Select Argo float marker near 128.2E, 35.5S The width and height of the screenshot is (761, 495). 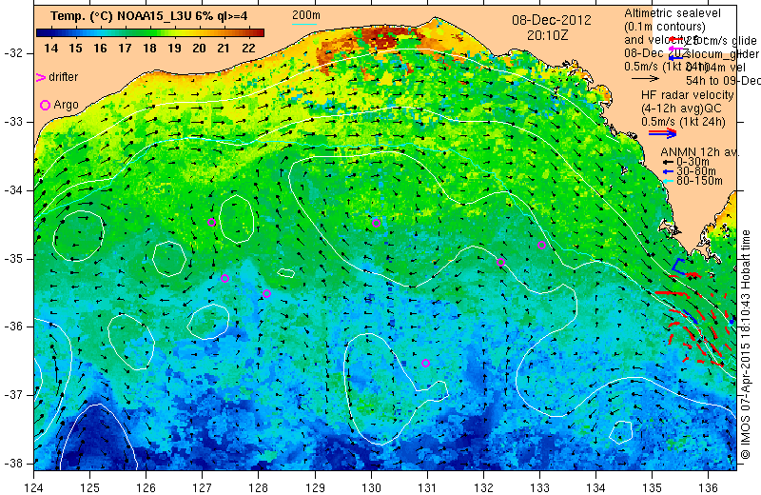coord(266,294)
